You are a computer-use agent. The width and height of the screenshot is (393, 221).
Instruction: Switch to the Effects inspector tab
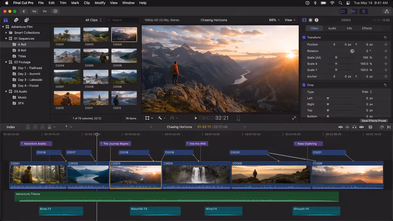[367, 28]
